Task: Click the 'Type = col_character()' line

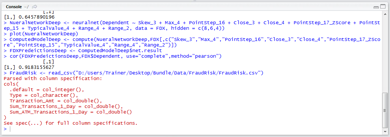Action: coord(44,95)
